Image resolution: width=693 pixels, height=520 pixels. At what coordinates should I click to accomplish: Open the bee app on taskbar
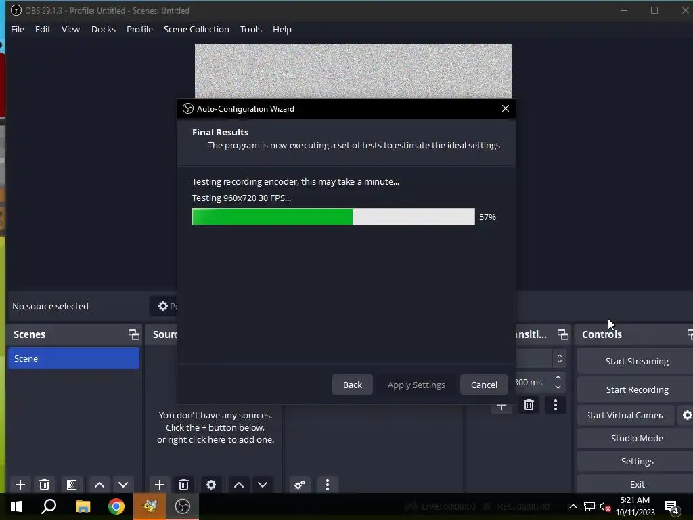tap(150, 506)
